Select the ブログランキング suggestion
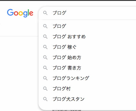Image resolution: width=136 pixels, height=111 pixels. click(x=87, y=78)
